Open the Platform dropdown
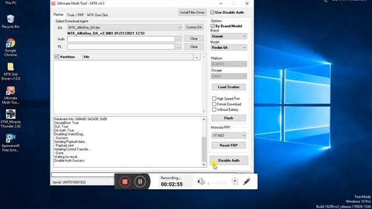This screenshot has height=209, width=372. pos(228,64)
